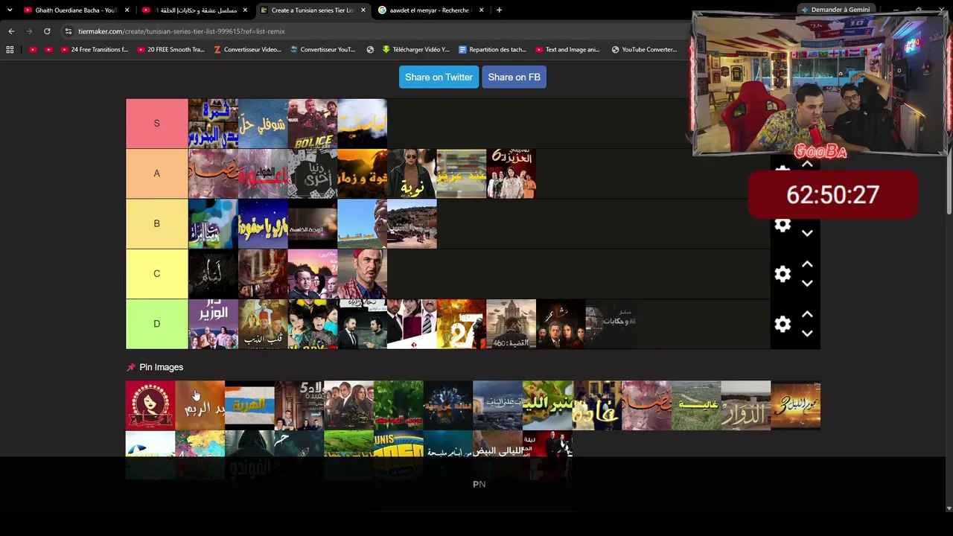Pick the نجوم الليل 3 image from pool
The width and height of the screenshot is (953, 536).
tap(796, 406)
